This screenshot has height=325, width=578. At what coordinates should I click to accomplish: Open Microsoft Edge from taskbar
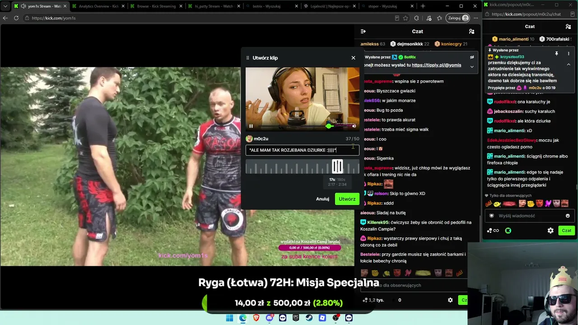pos(243,318)
